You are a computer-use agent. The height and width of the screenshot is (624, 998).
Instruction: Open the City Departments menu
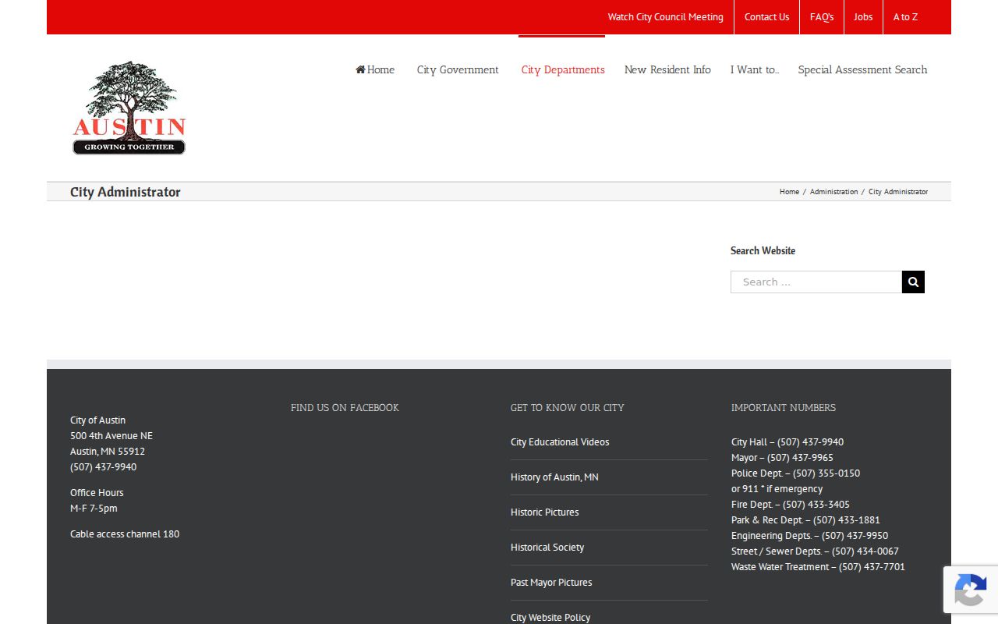(563, 69)
